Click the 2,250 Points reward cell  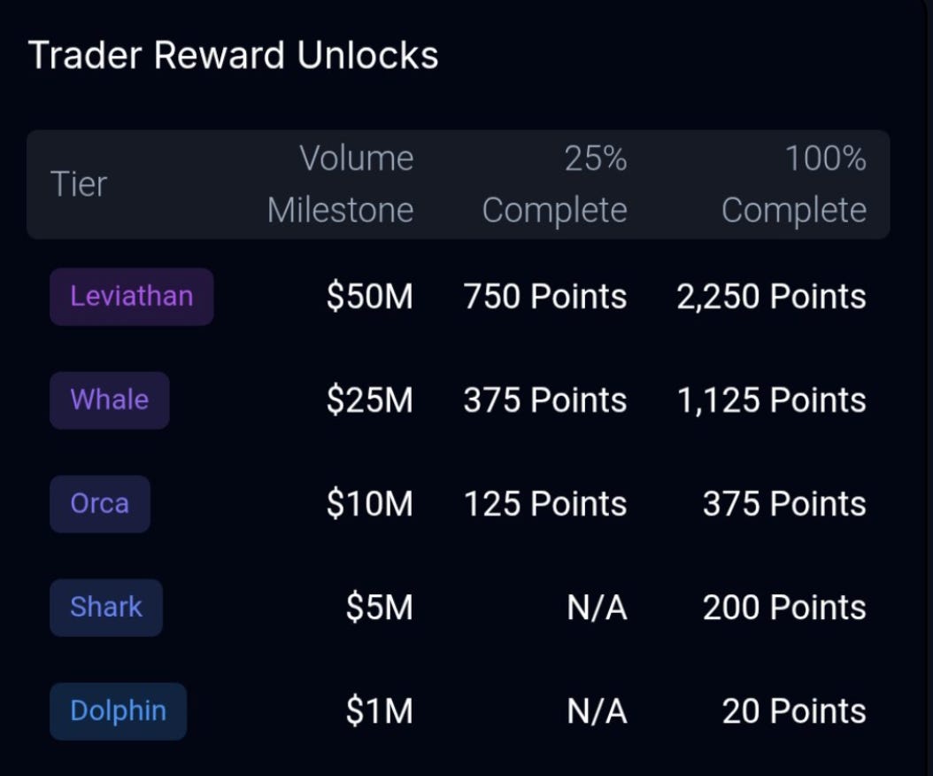pyautogui.click(x=771, y=296)
